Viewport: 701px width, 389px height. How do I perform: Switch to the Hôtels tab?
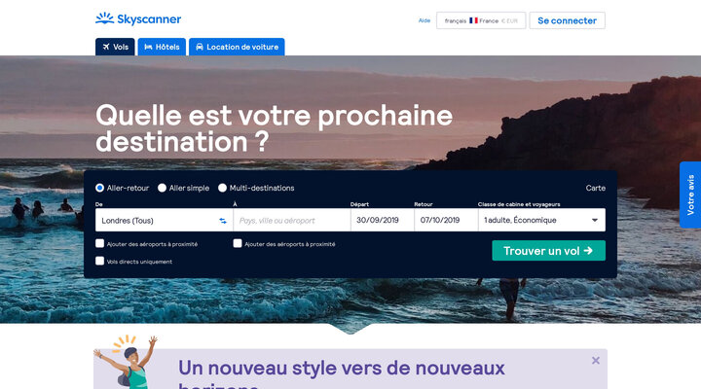click(x=162, y=47)
